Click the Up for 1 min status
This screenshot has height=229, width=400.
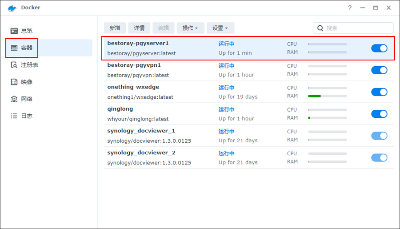[x=235, y=53]
